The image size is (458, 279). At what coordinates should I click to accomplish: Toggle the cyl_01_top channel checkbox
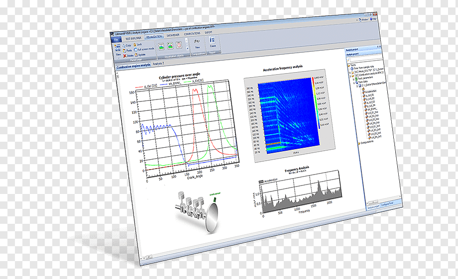[x=366, y=113]
